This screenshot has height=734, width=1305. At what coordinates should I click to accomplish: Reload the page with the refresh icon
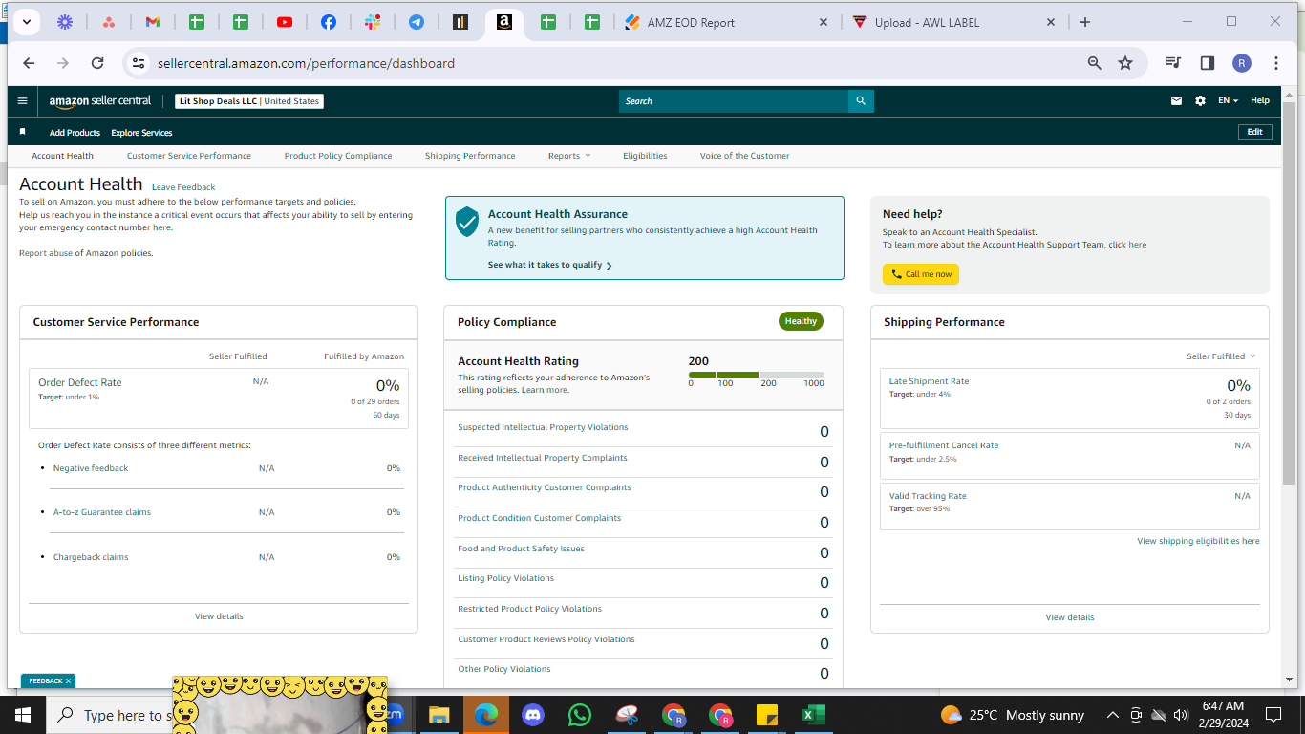97,63
